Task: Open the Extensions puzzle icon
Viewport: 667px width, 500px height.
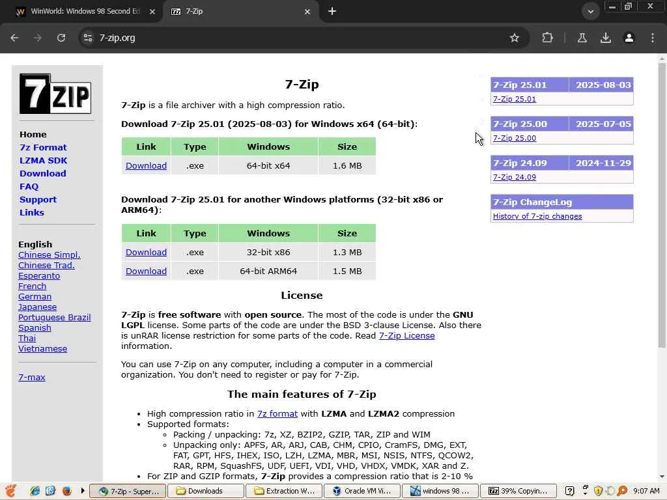Action: tap(547, 38)
